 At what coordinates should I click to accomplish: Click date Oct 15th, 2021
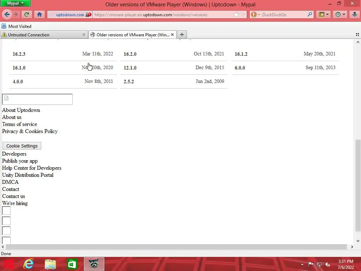209,54
